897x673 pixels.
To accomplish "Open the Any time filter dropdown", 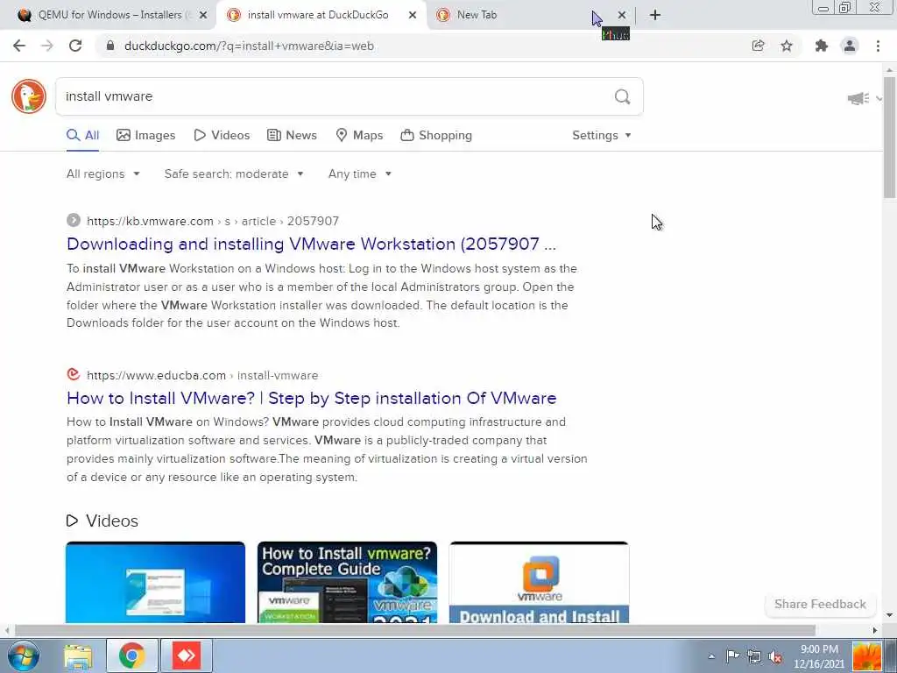I will pos(359,174).
